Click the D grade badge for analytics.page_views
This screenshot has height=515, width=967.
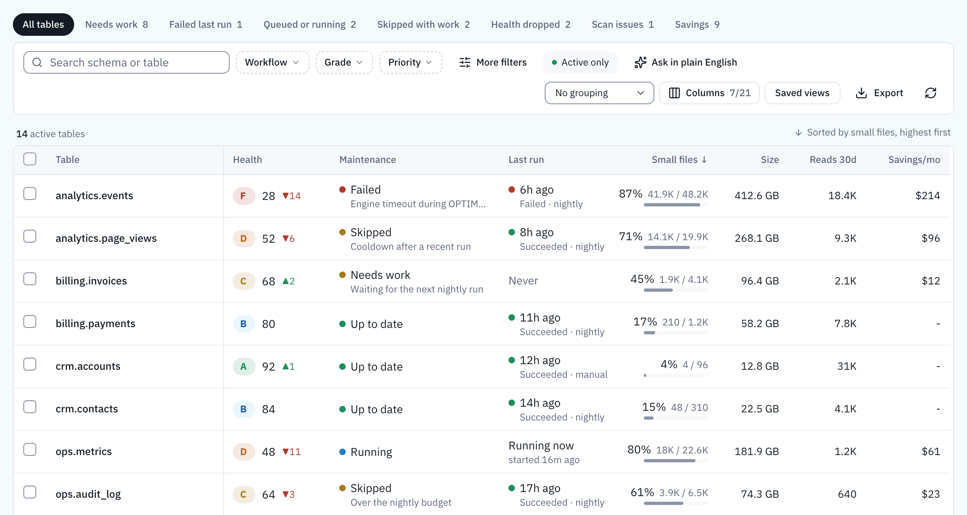244,239
